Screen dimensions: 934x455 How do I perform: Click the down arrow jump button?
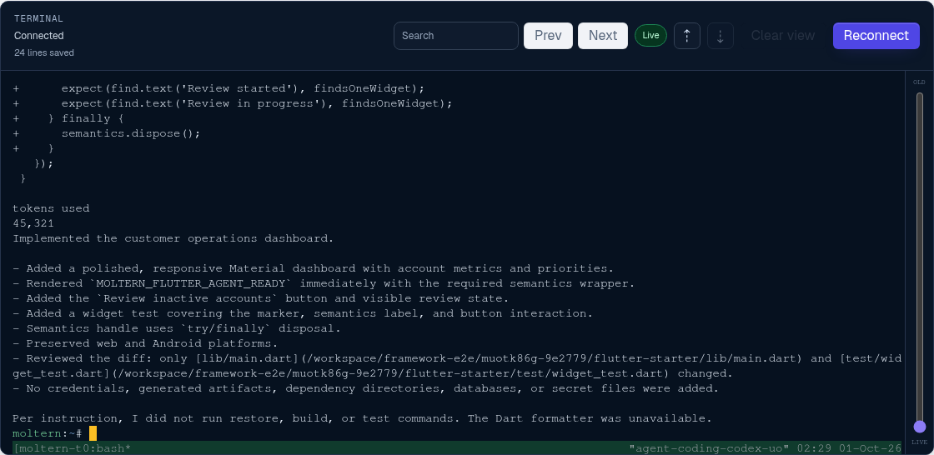(x=721, y=36)
